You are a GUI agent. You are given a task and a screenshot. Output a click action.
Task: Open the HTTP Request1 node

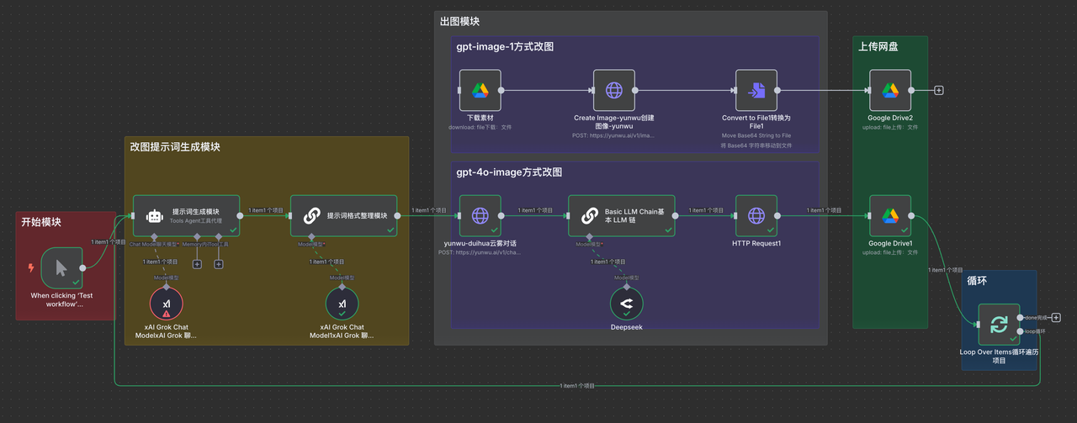pyautogui.click(x=756, y=216)
